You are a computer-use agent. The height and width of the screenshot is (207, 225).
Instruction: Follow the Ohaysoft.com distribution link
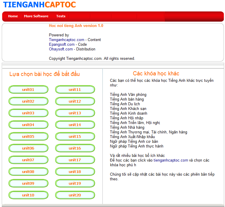coord(61,49)
